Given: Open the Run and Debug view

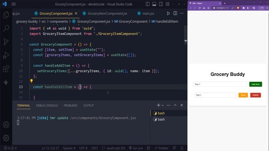Looking at the screenshot, I should pyautogui.click(x=6, y=55).
